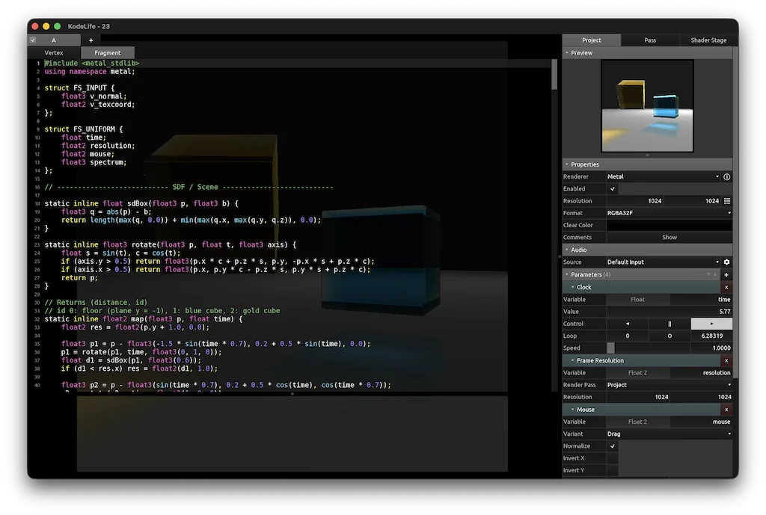The image size is (766, 515).
Task: Click the code editor vertical scrollbar
Action: [x=554, y=75]
